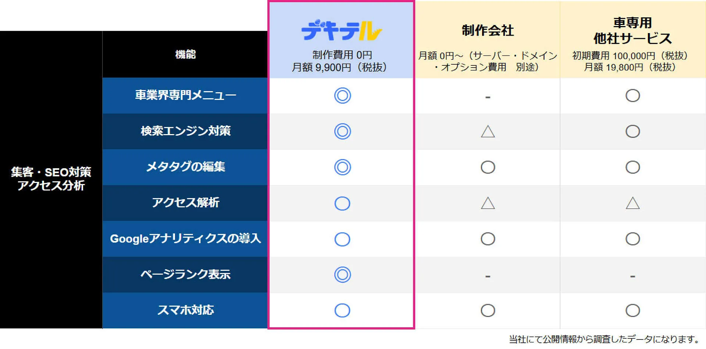
Task: Click デキテル double circle for 車業界専門メニュー
Action: click(x=342, y=96)
